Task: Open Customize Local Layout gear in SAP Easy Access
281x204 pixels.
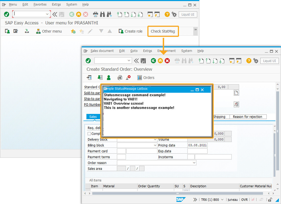Action: coord(174,14)
